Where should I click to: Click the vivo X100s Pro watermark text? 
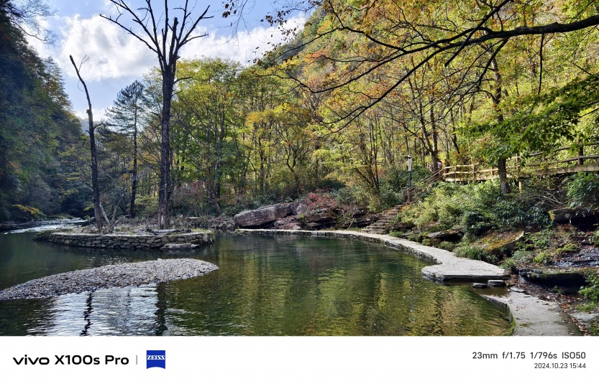point(71,360)
